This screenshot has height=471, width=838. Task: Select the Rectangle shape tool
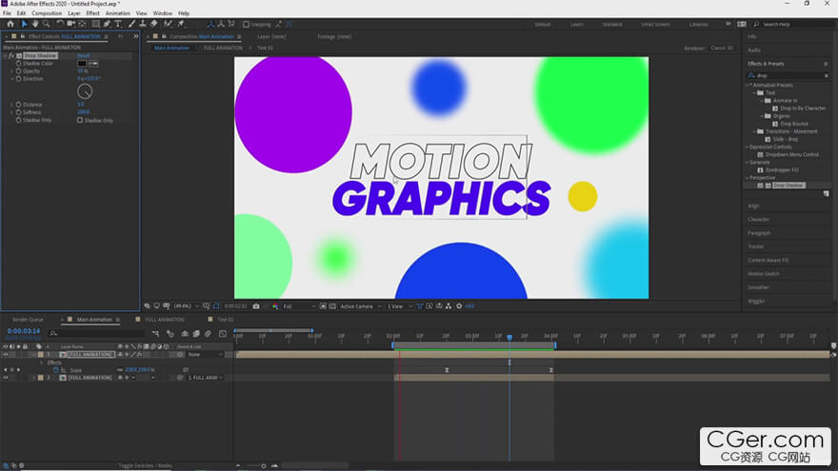click(95, 24)
